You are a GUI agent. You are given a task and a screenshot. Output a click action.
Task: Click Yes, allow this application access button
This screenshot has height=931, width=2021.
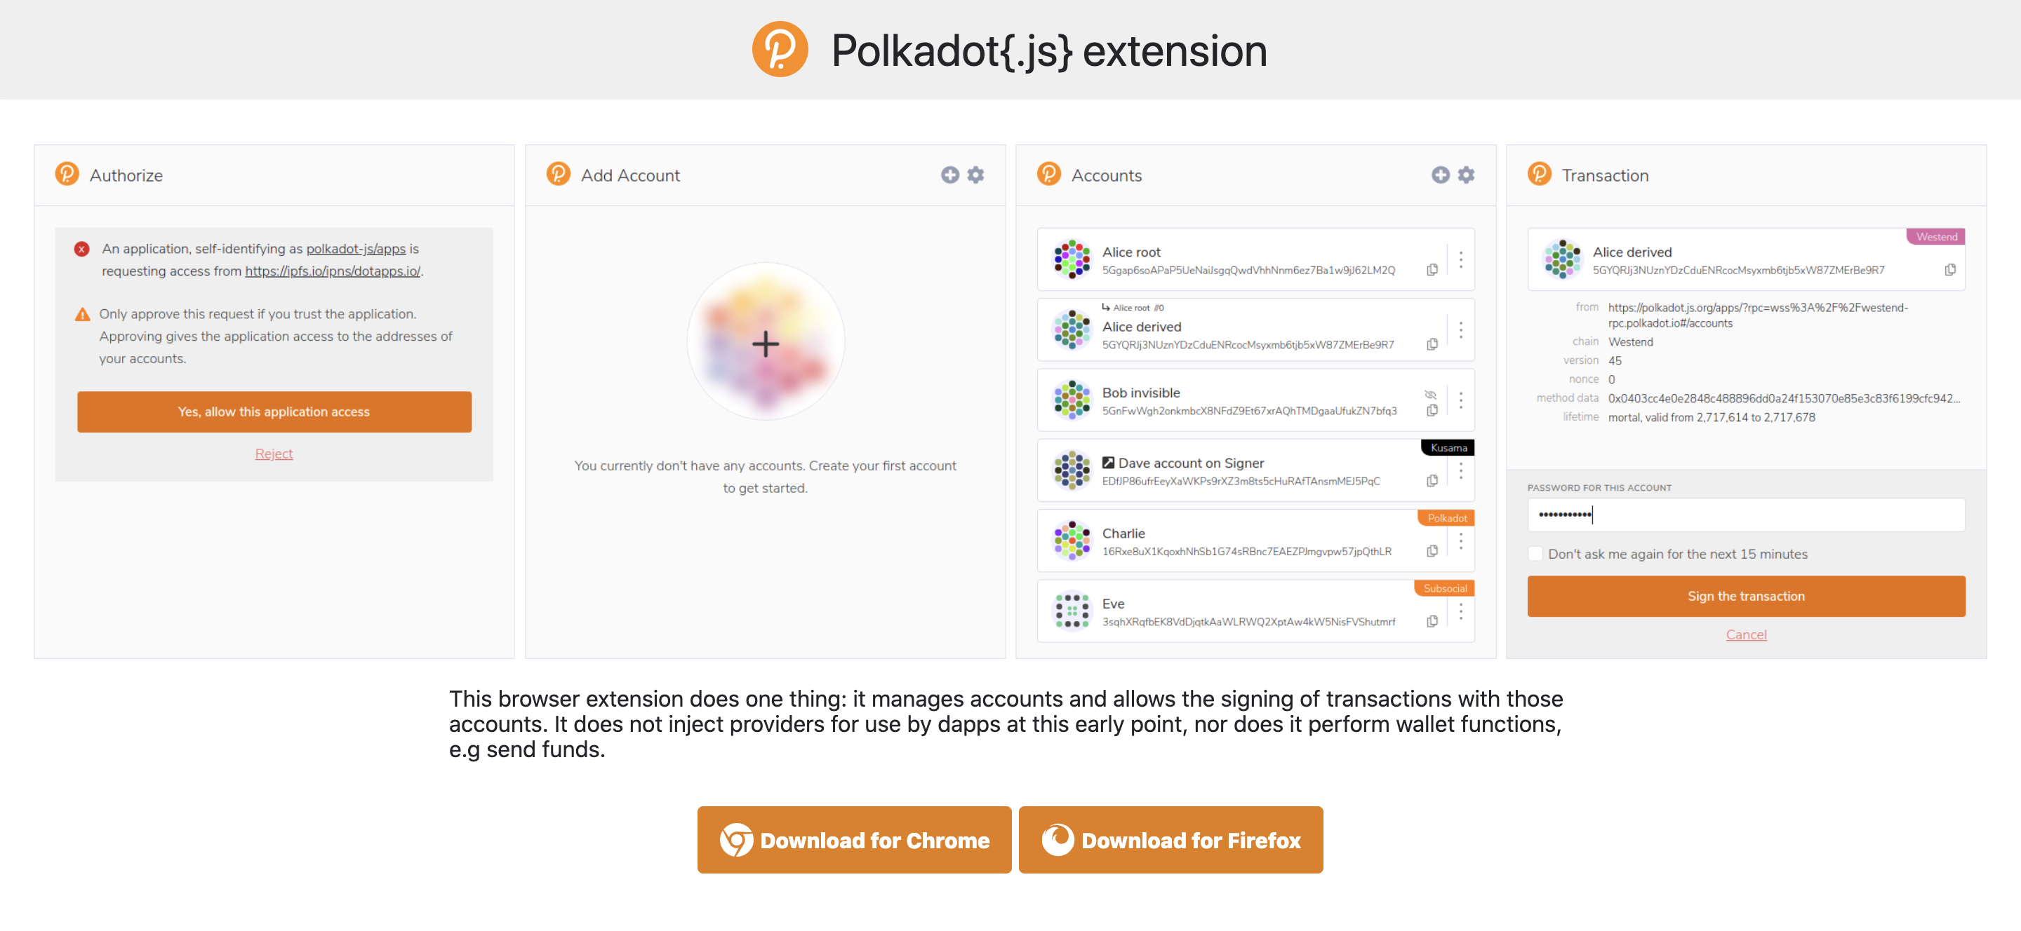pyautogui.click(x=274, y=412)
